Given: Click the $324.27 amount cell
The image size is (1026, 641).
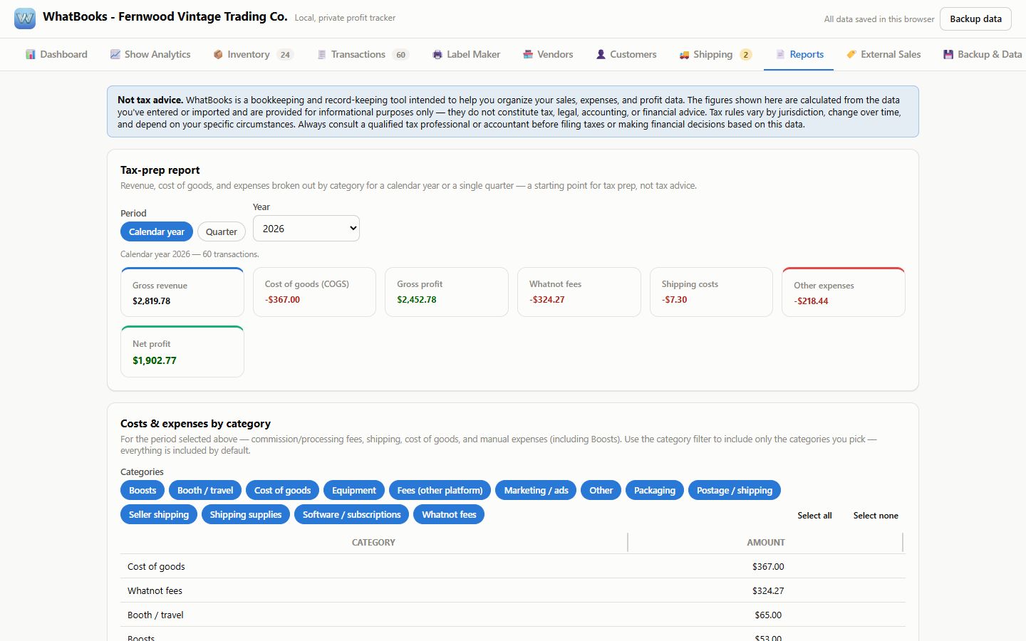Looking at the screenshot, I should point(768,590).
